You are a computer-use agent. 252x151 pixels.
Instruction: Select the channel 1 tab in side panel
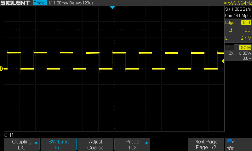coord(229,48)
